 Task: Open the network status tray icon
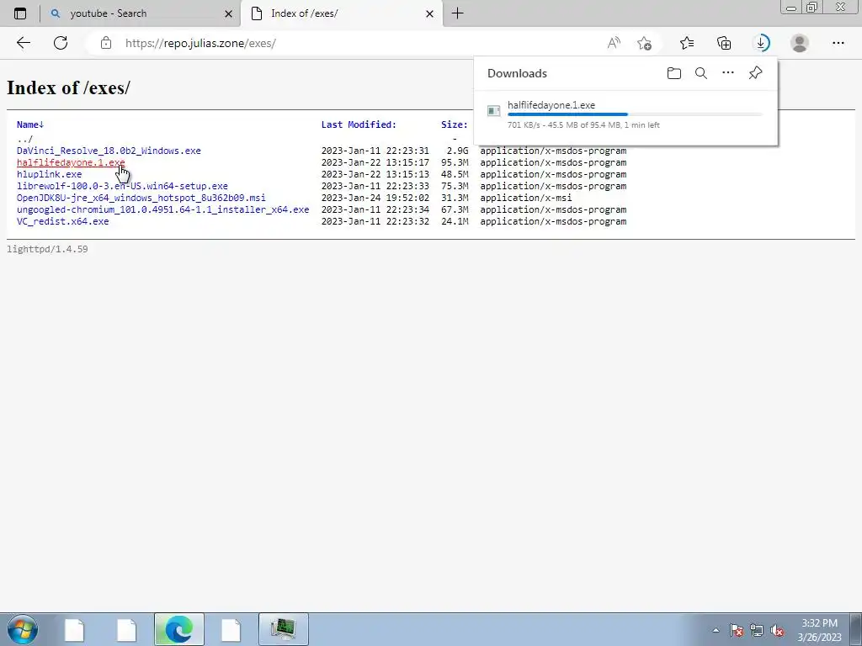coord(757,630)
